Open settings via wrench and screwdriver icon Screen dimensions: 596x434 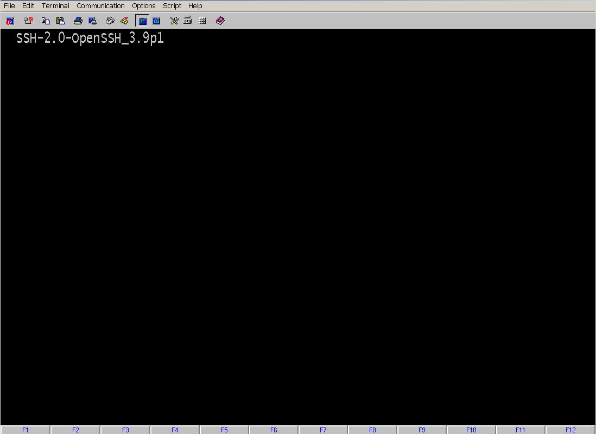coord(174,21)
